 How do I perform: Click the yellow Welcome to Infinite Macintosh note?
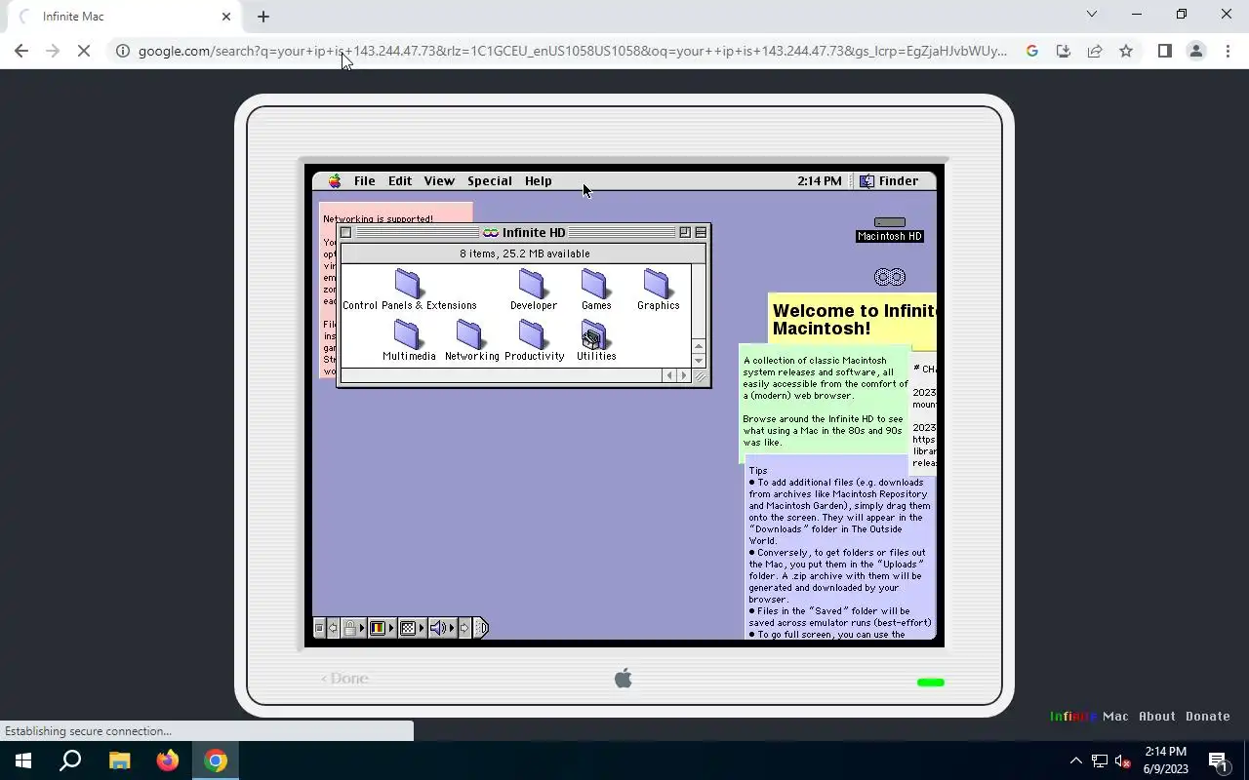[x=852, y=320]
